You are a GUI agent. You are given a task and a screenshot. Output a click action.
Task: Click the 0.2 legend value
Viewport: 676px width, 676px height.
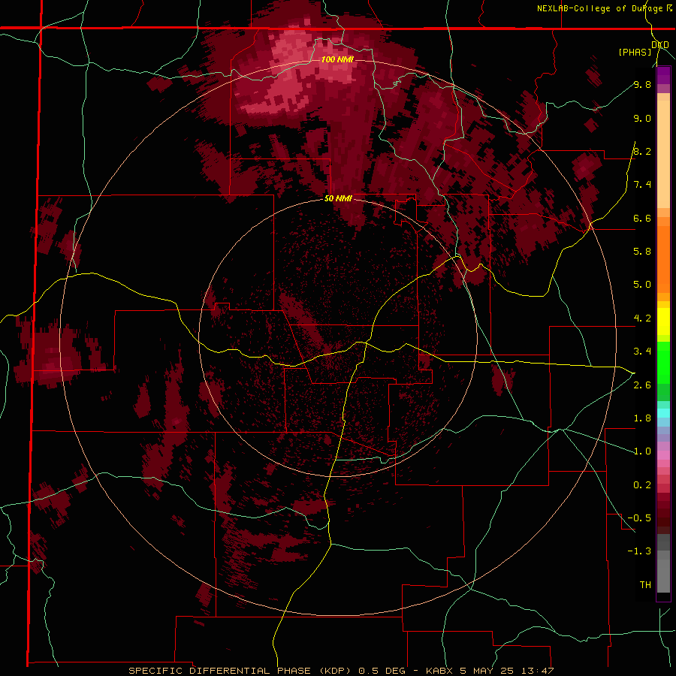[642, 485]
